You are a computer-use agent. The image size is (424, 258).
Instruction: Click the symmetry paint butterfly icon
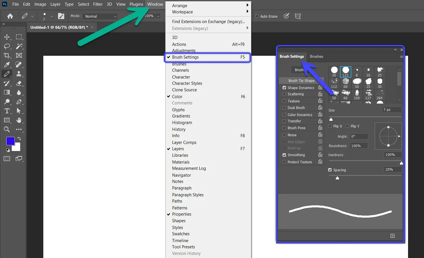(298, 16)
